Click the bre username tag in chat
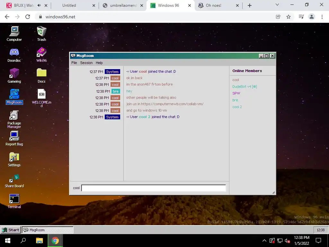Screen dimensions: 329x247 coord(116,91)
